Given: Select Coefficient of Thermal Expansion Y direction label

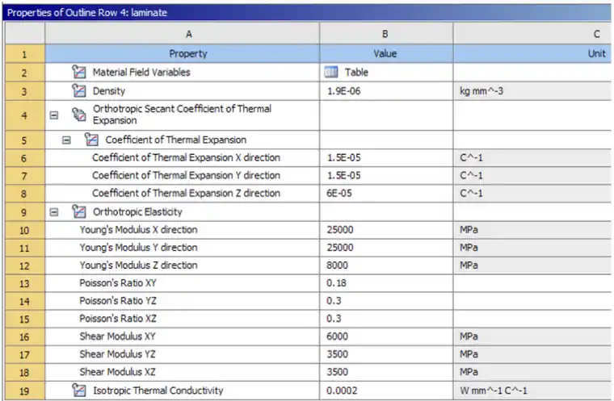Looking at the screenshot, I should point(186,175).
